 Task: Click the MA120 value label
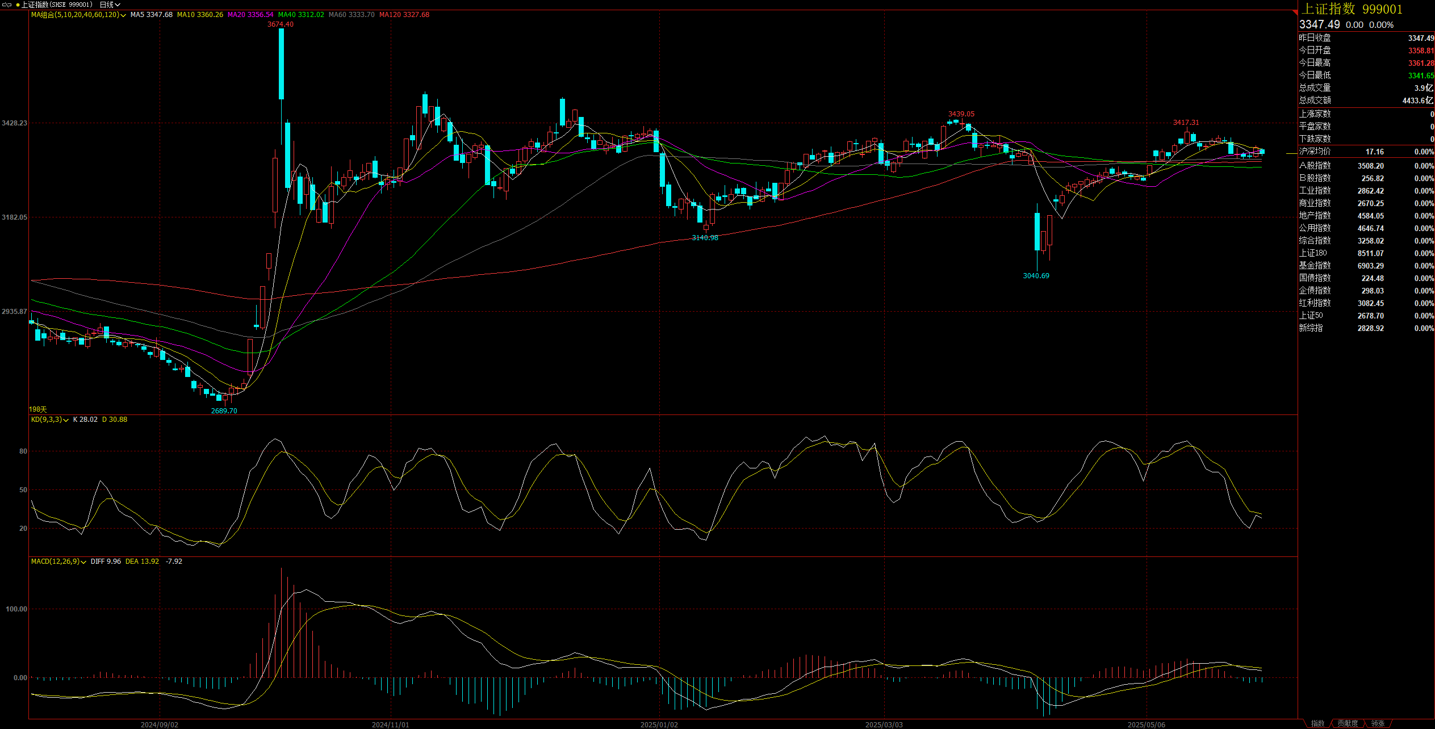click(404, 15)
